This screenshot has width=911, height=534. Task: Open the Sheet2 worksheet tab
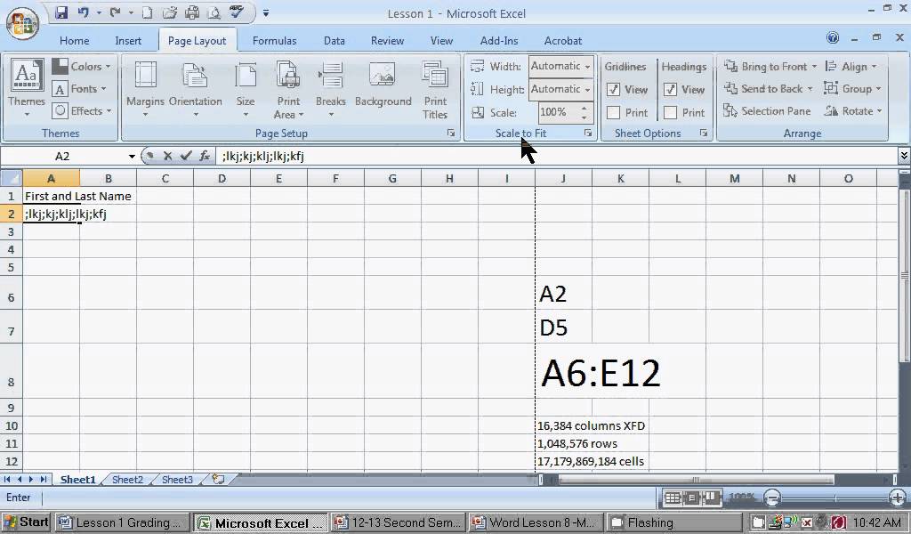(x=127, y=480)
